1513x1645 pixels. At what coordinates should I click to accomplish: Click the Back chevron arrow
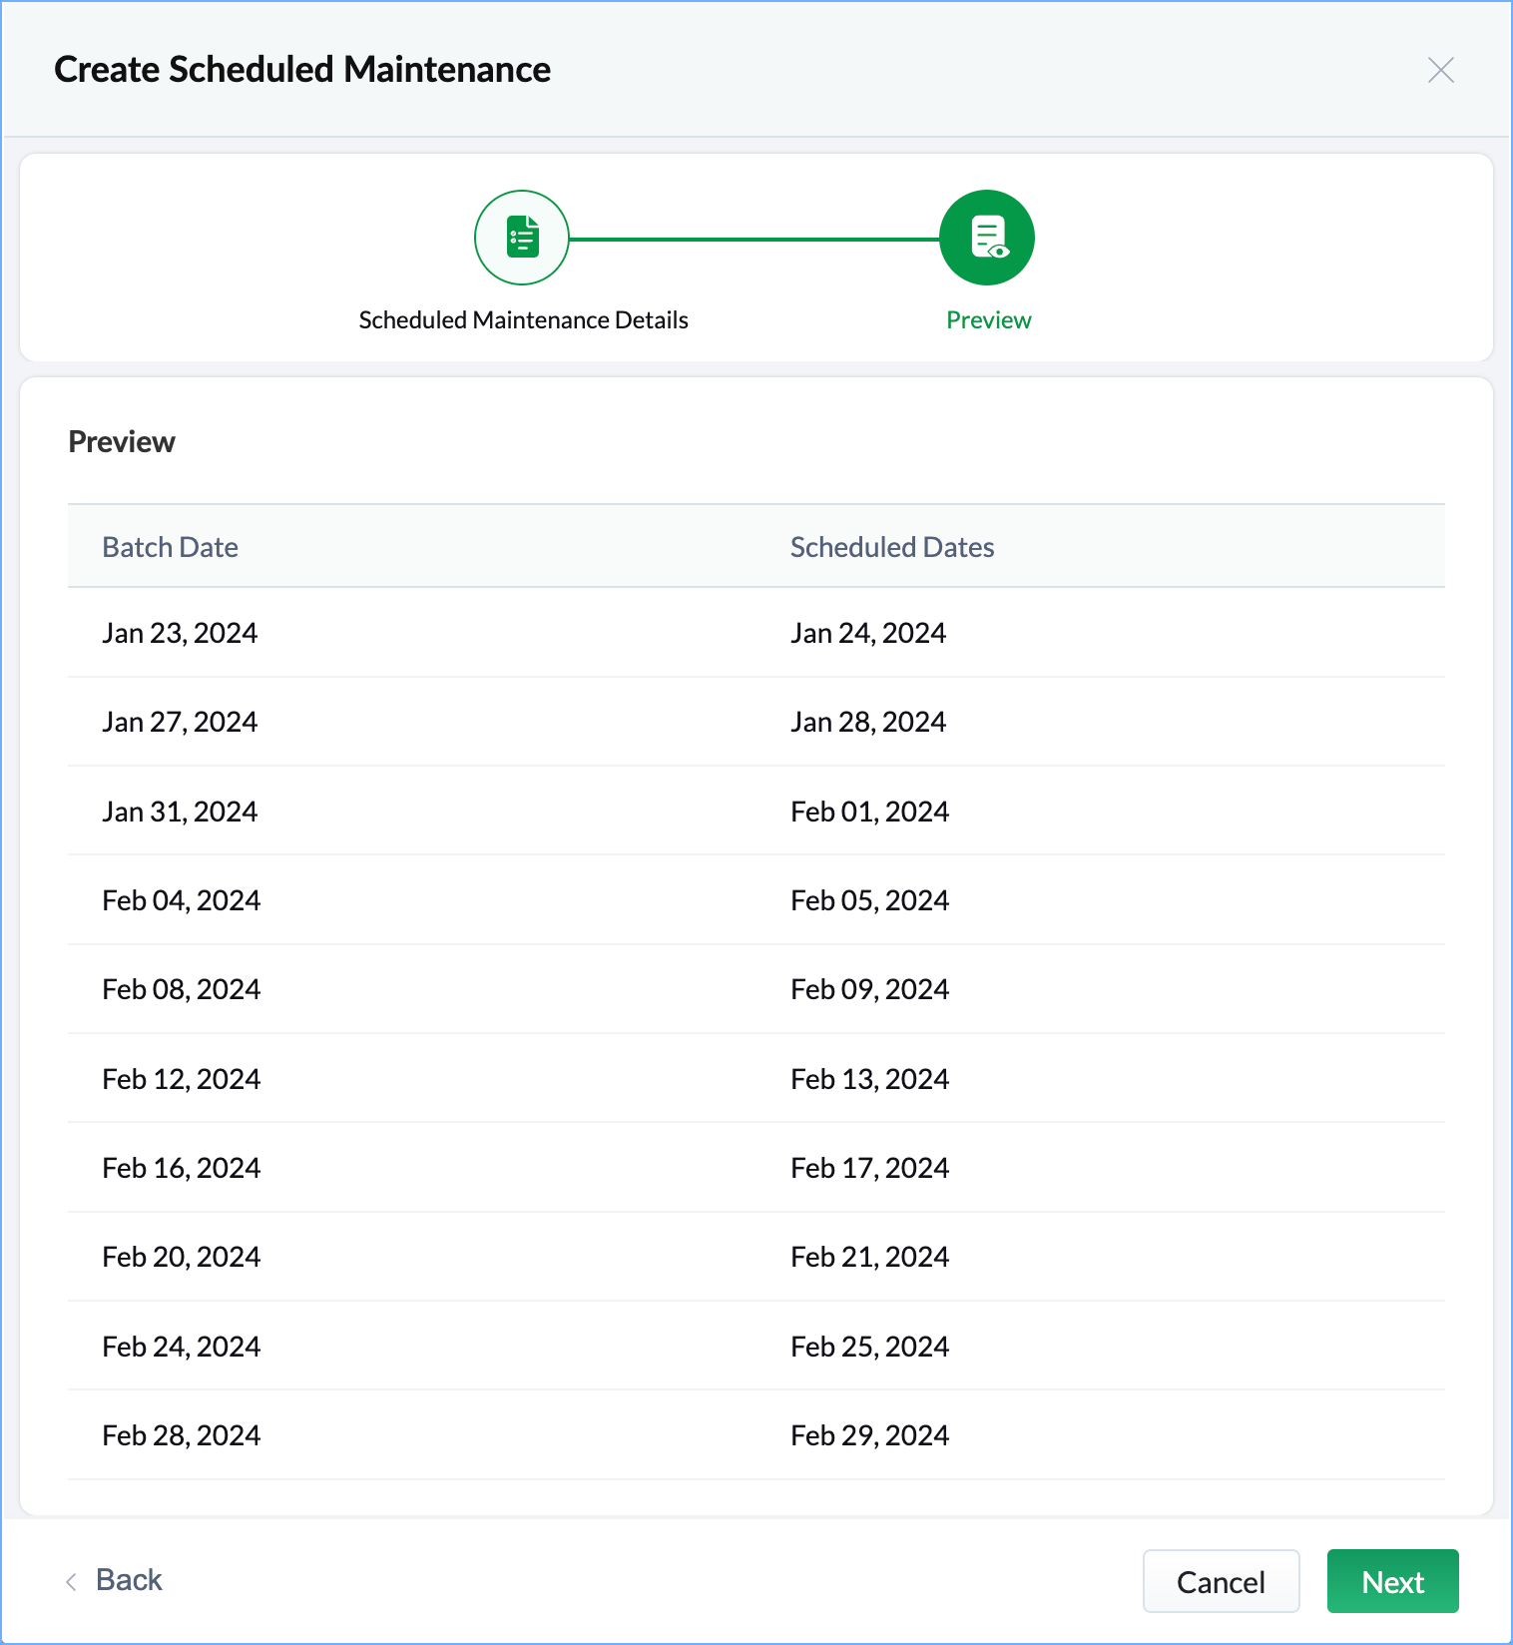click(71, 1581)
